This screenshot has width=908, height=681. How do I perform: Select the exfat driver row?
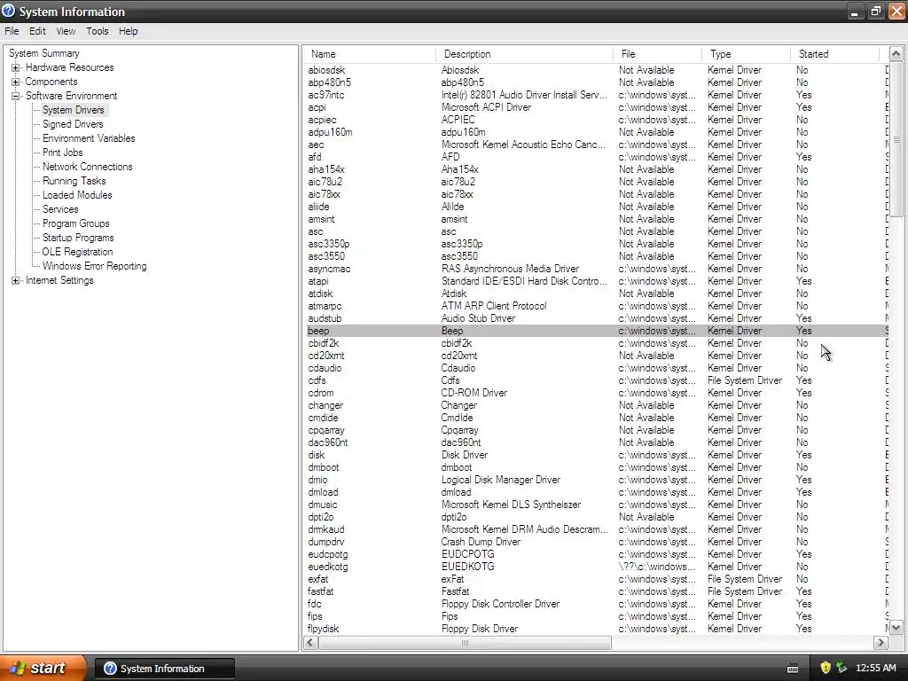(597, 579)
